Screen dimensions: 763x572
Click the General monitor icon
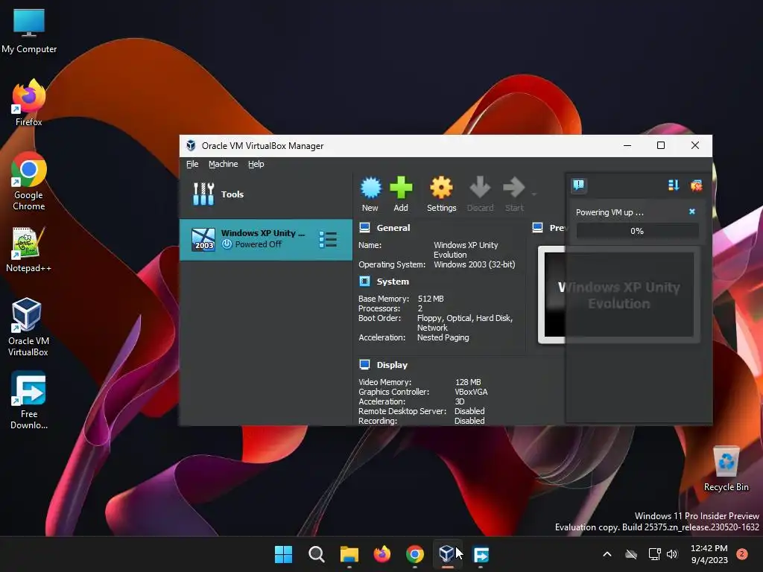tap(364, 227)
